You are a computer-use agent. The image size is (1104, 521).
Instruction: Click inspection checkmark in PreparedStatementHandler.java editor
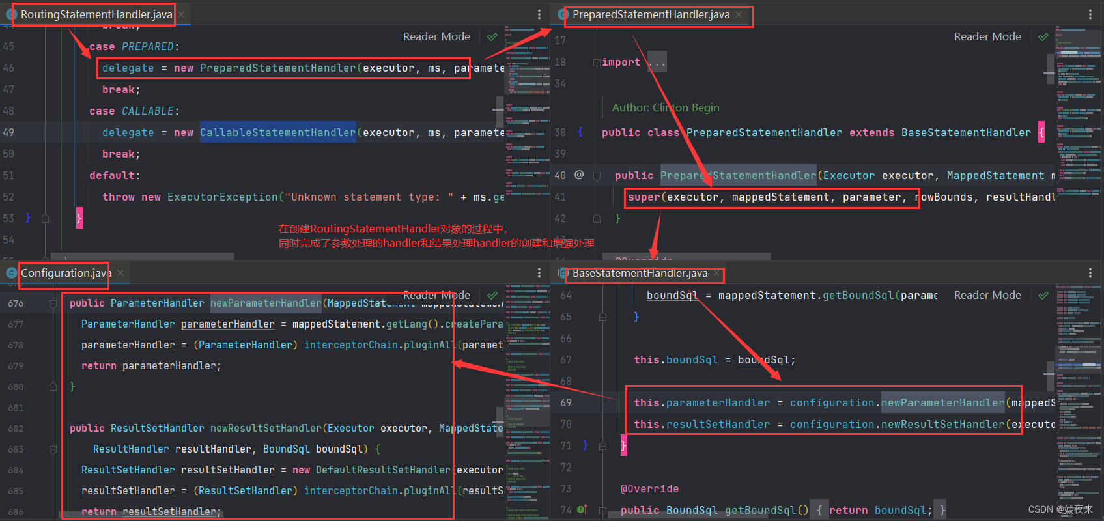tap(1043, 37)
